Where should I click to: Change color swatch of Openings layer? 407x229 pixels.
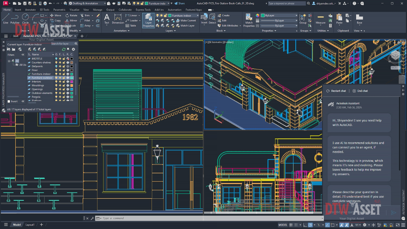72,89
